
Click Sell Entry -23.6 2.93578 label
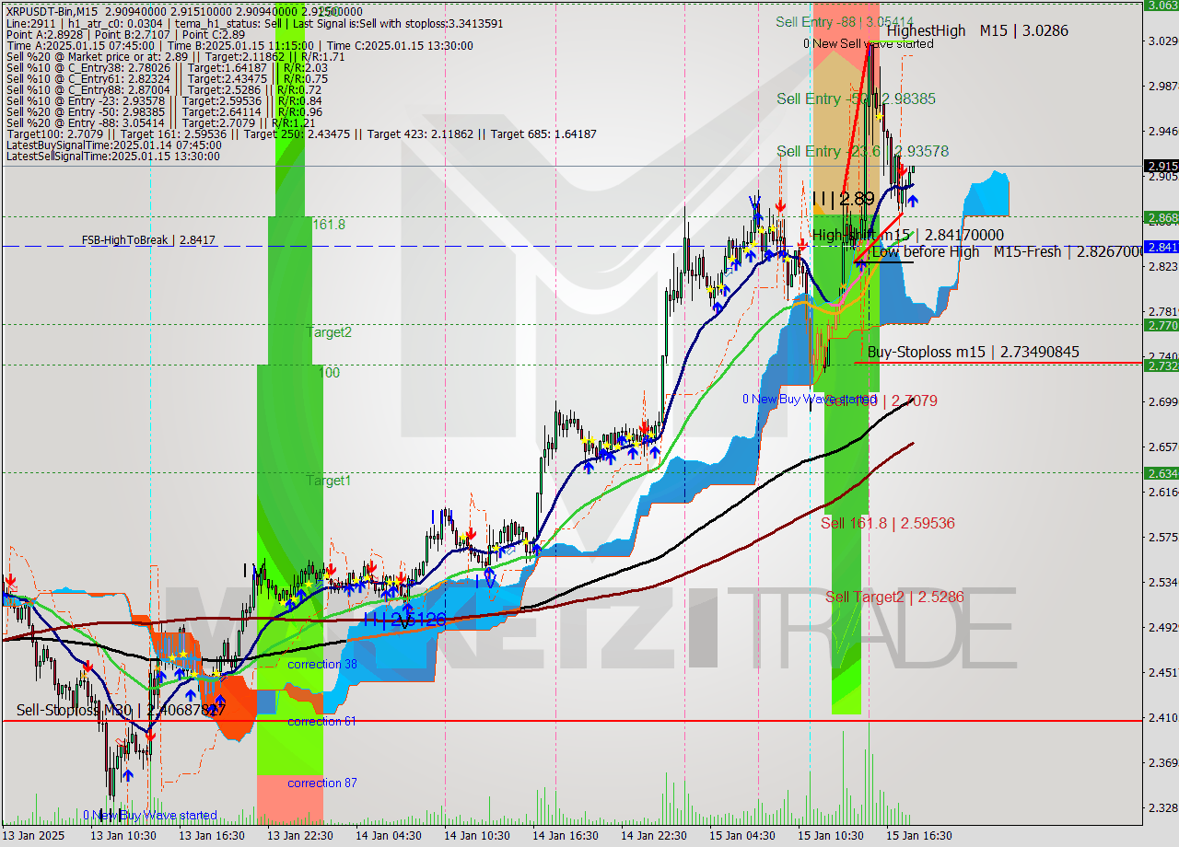coord(862,151)
